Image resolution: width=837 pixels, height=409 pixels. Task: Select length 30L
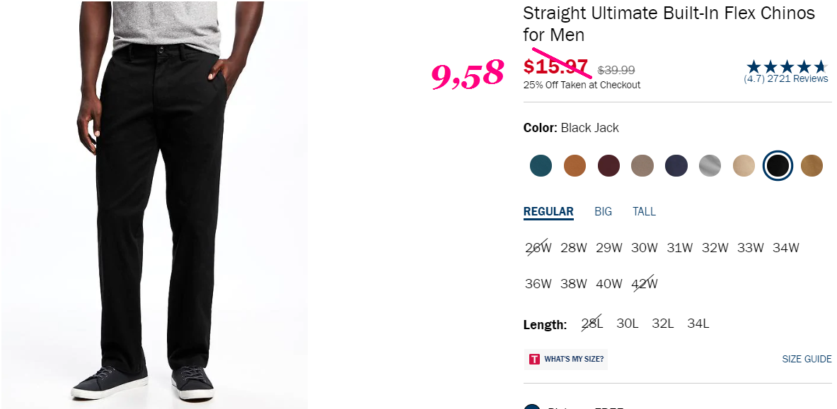click(627, 323)
